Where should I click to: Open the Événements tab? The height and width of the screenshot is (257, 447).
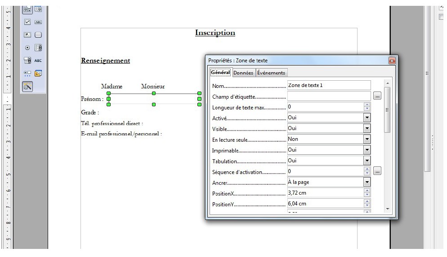(271, 73)
